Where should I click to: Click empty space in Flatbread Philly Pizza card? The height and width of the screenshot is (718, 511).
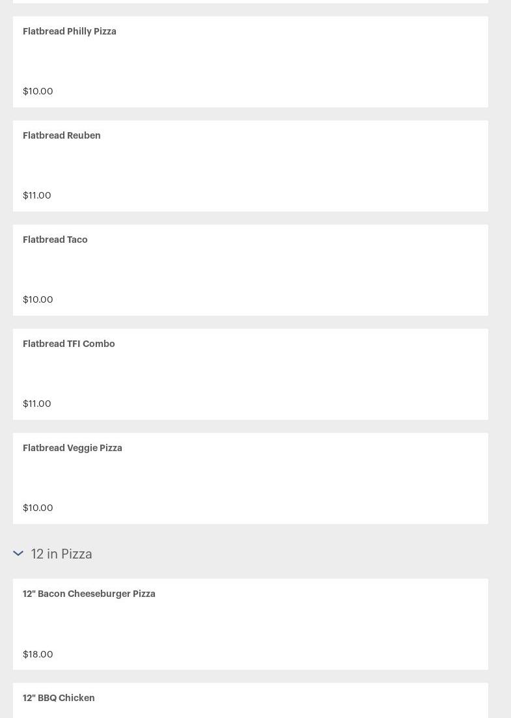click(293, 62)
